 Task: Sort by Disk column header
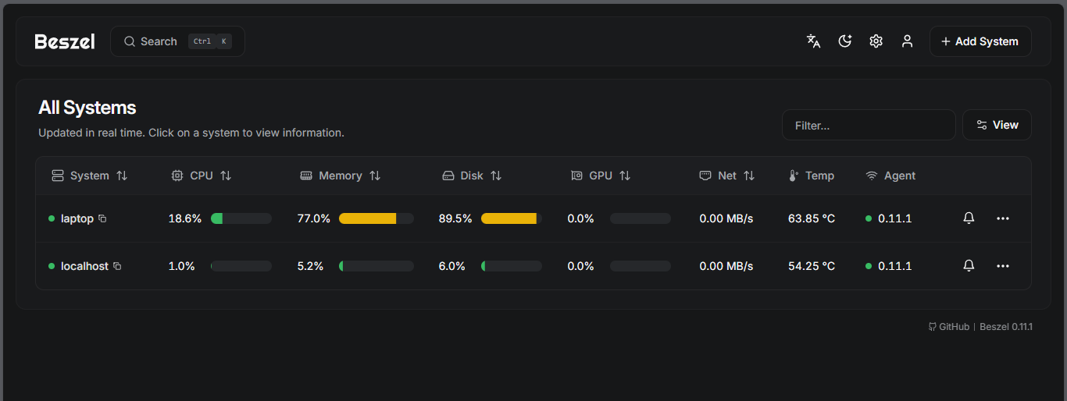pyautogui.click(x=472, y=176)
